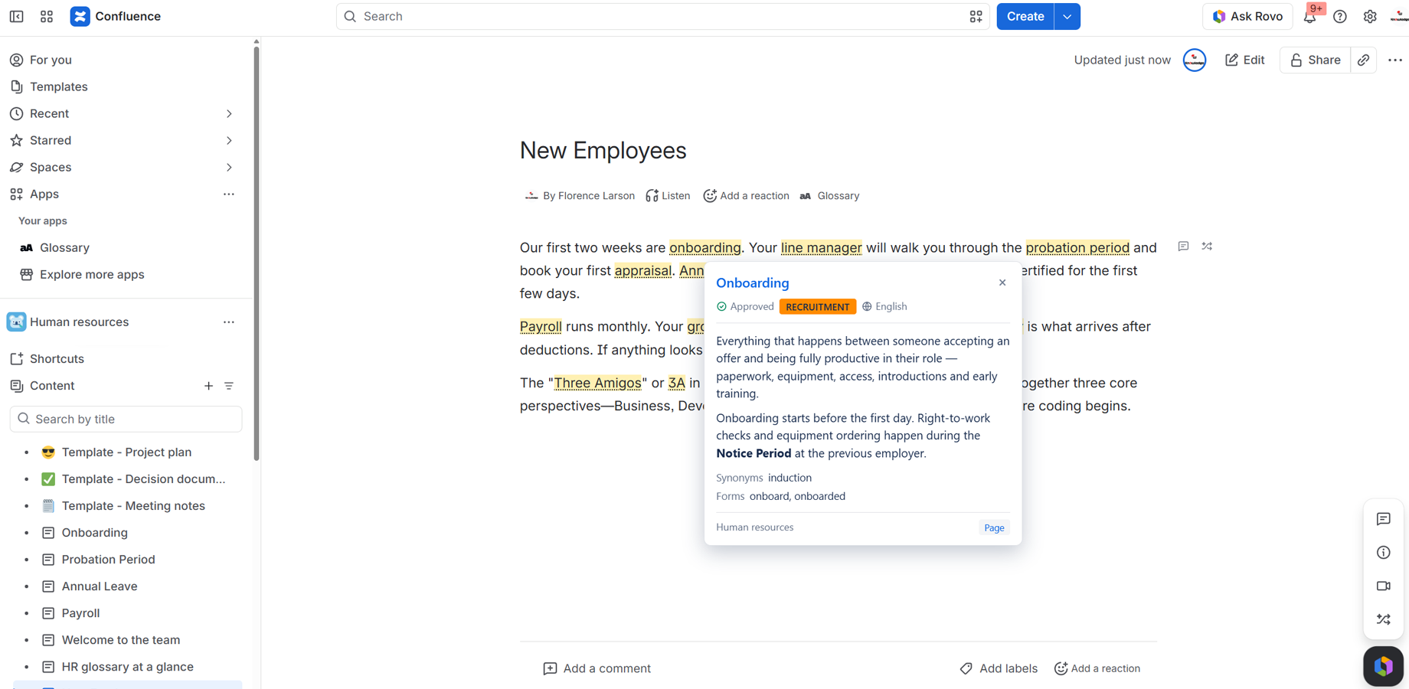Open the page info icon on right rail
The image size is (1409, 689).
[x=1384, y=553]
